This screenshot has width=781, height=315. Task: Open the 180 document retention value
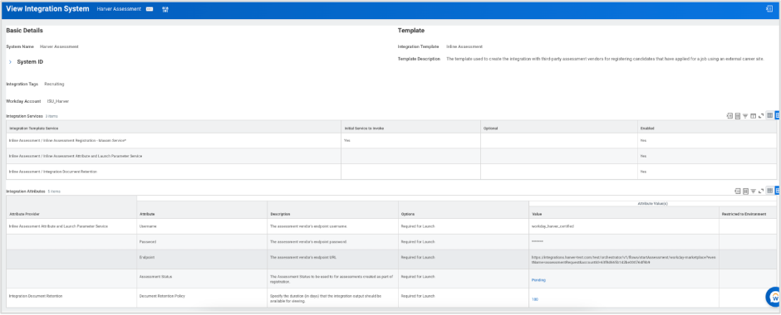[x=535, y=299]
